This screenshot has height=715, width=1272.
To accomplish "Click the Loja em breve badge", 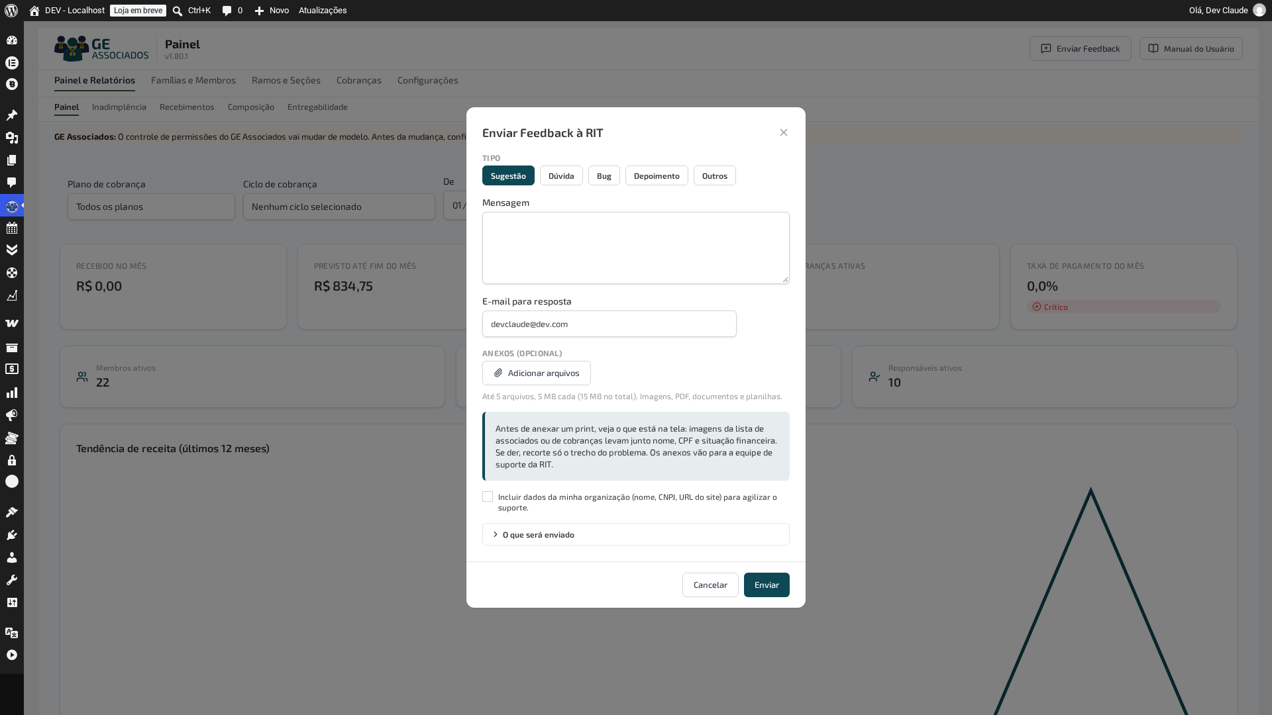I will point(138,11).
